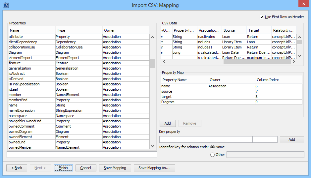
Task: Click Add below Property Map table
Action: pyautogui.click(x=168, y=123)
